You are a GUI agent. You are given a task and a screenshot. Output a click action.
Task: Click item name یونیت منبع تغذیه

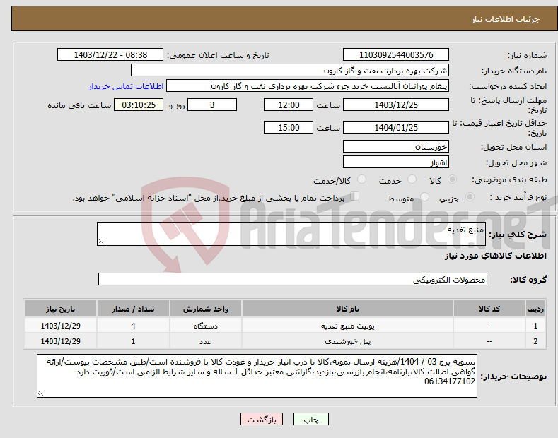click(x=347, y=326)
